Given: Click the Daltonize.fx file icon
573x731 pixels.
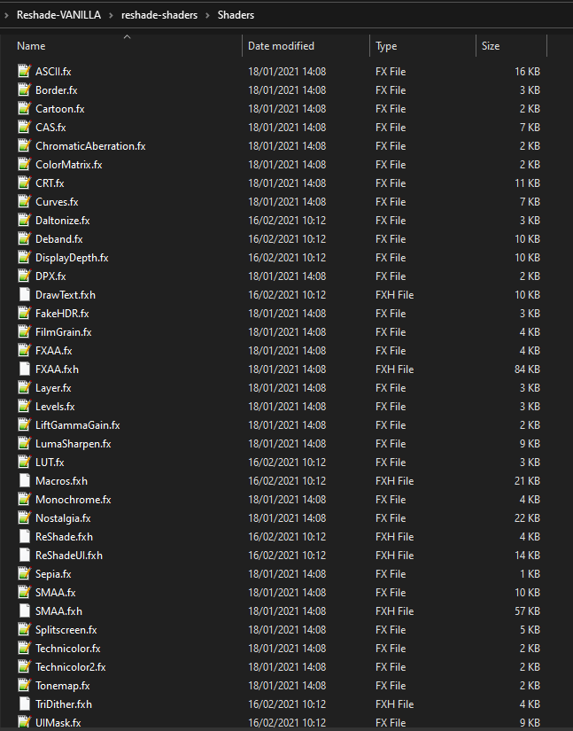Looking at the screenshot, I should point(24,220).
